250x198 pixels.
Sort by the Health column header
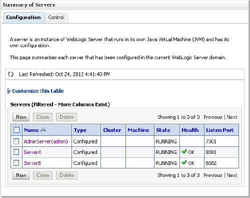coord(190,130)
